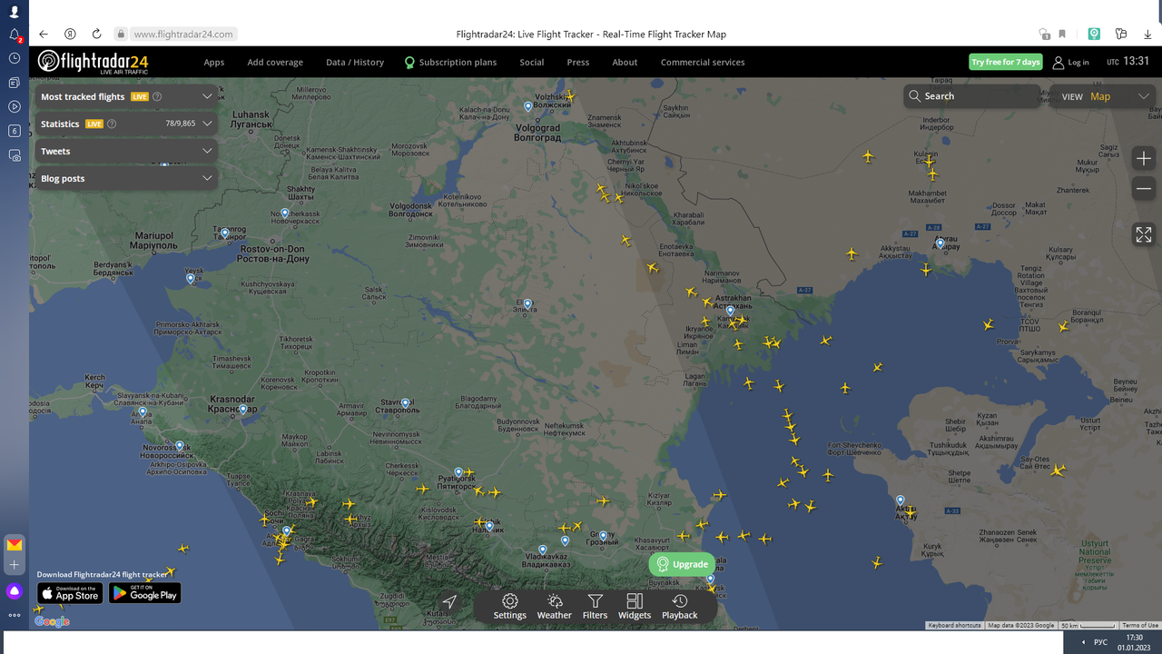Open the Social menu
The image size is (1162, 654).
click(532, 63)
